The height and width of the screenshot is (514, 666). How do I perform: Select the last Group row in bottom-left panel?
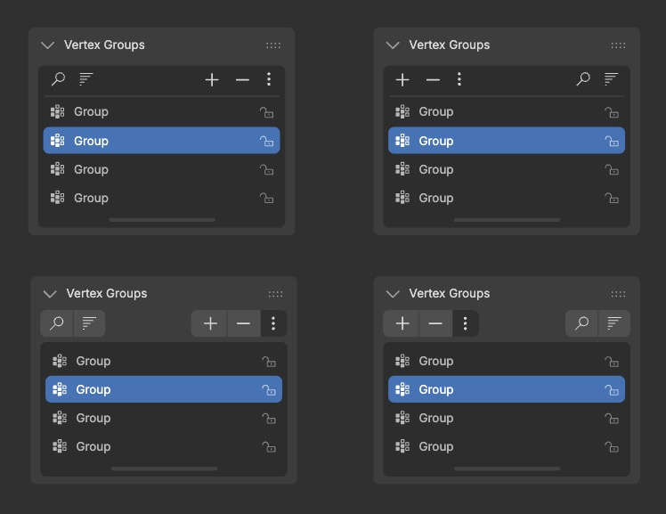click(x=164, y=446)
